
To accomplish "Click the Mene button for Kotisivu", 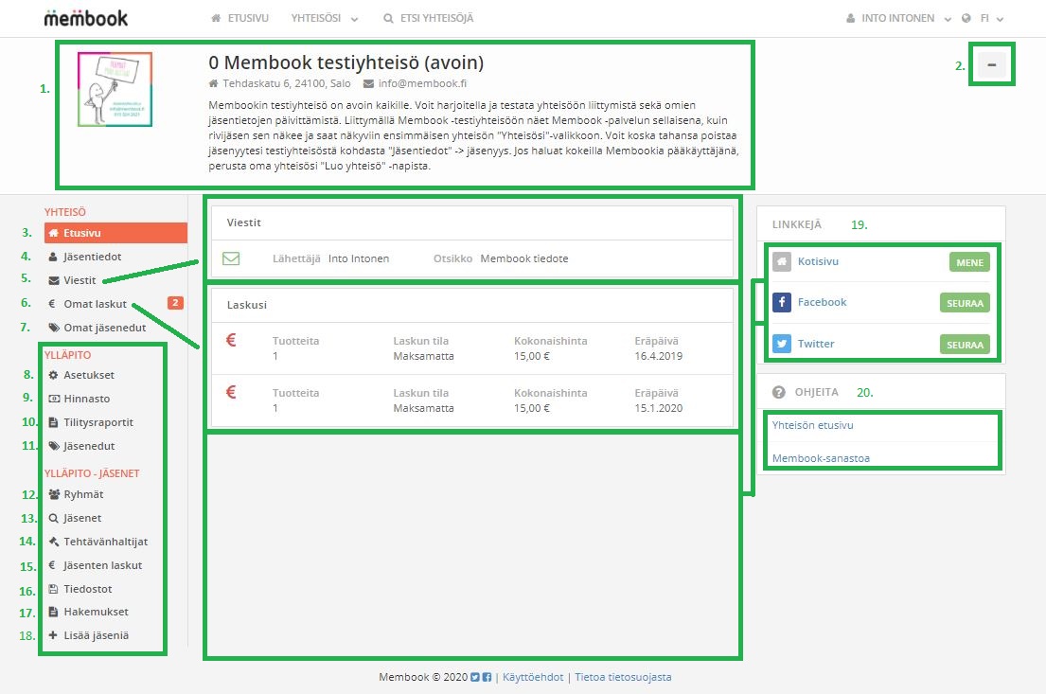I will pyautogui.click(x=969, y=262).
